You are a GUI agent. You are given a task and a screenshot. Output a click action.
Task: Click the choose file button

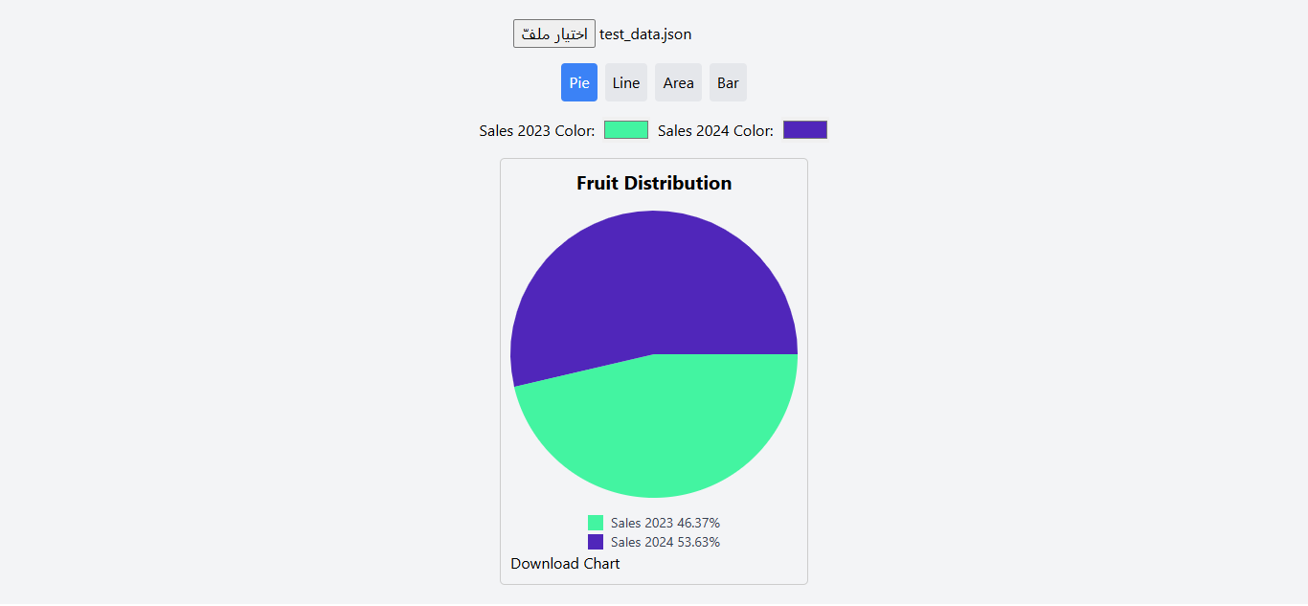point(553,34)
